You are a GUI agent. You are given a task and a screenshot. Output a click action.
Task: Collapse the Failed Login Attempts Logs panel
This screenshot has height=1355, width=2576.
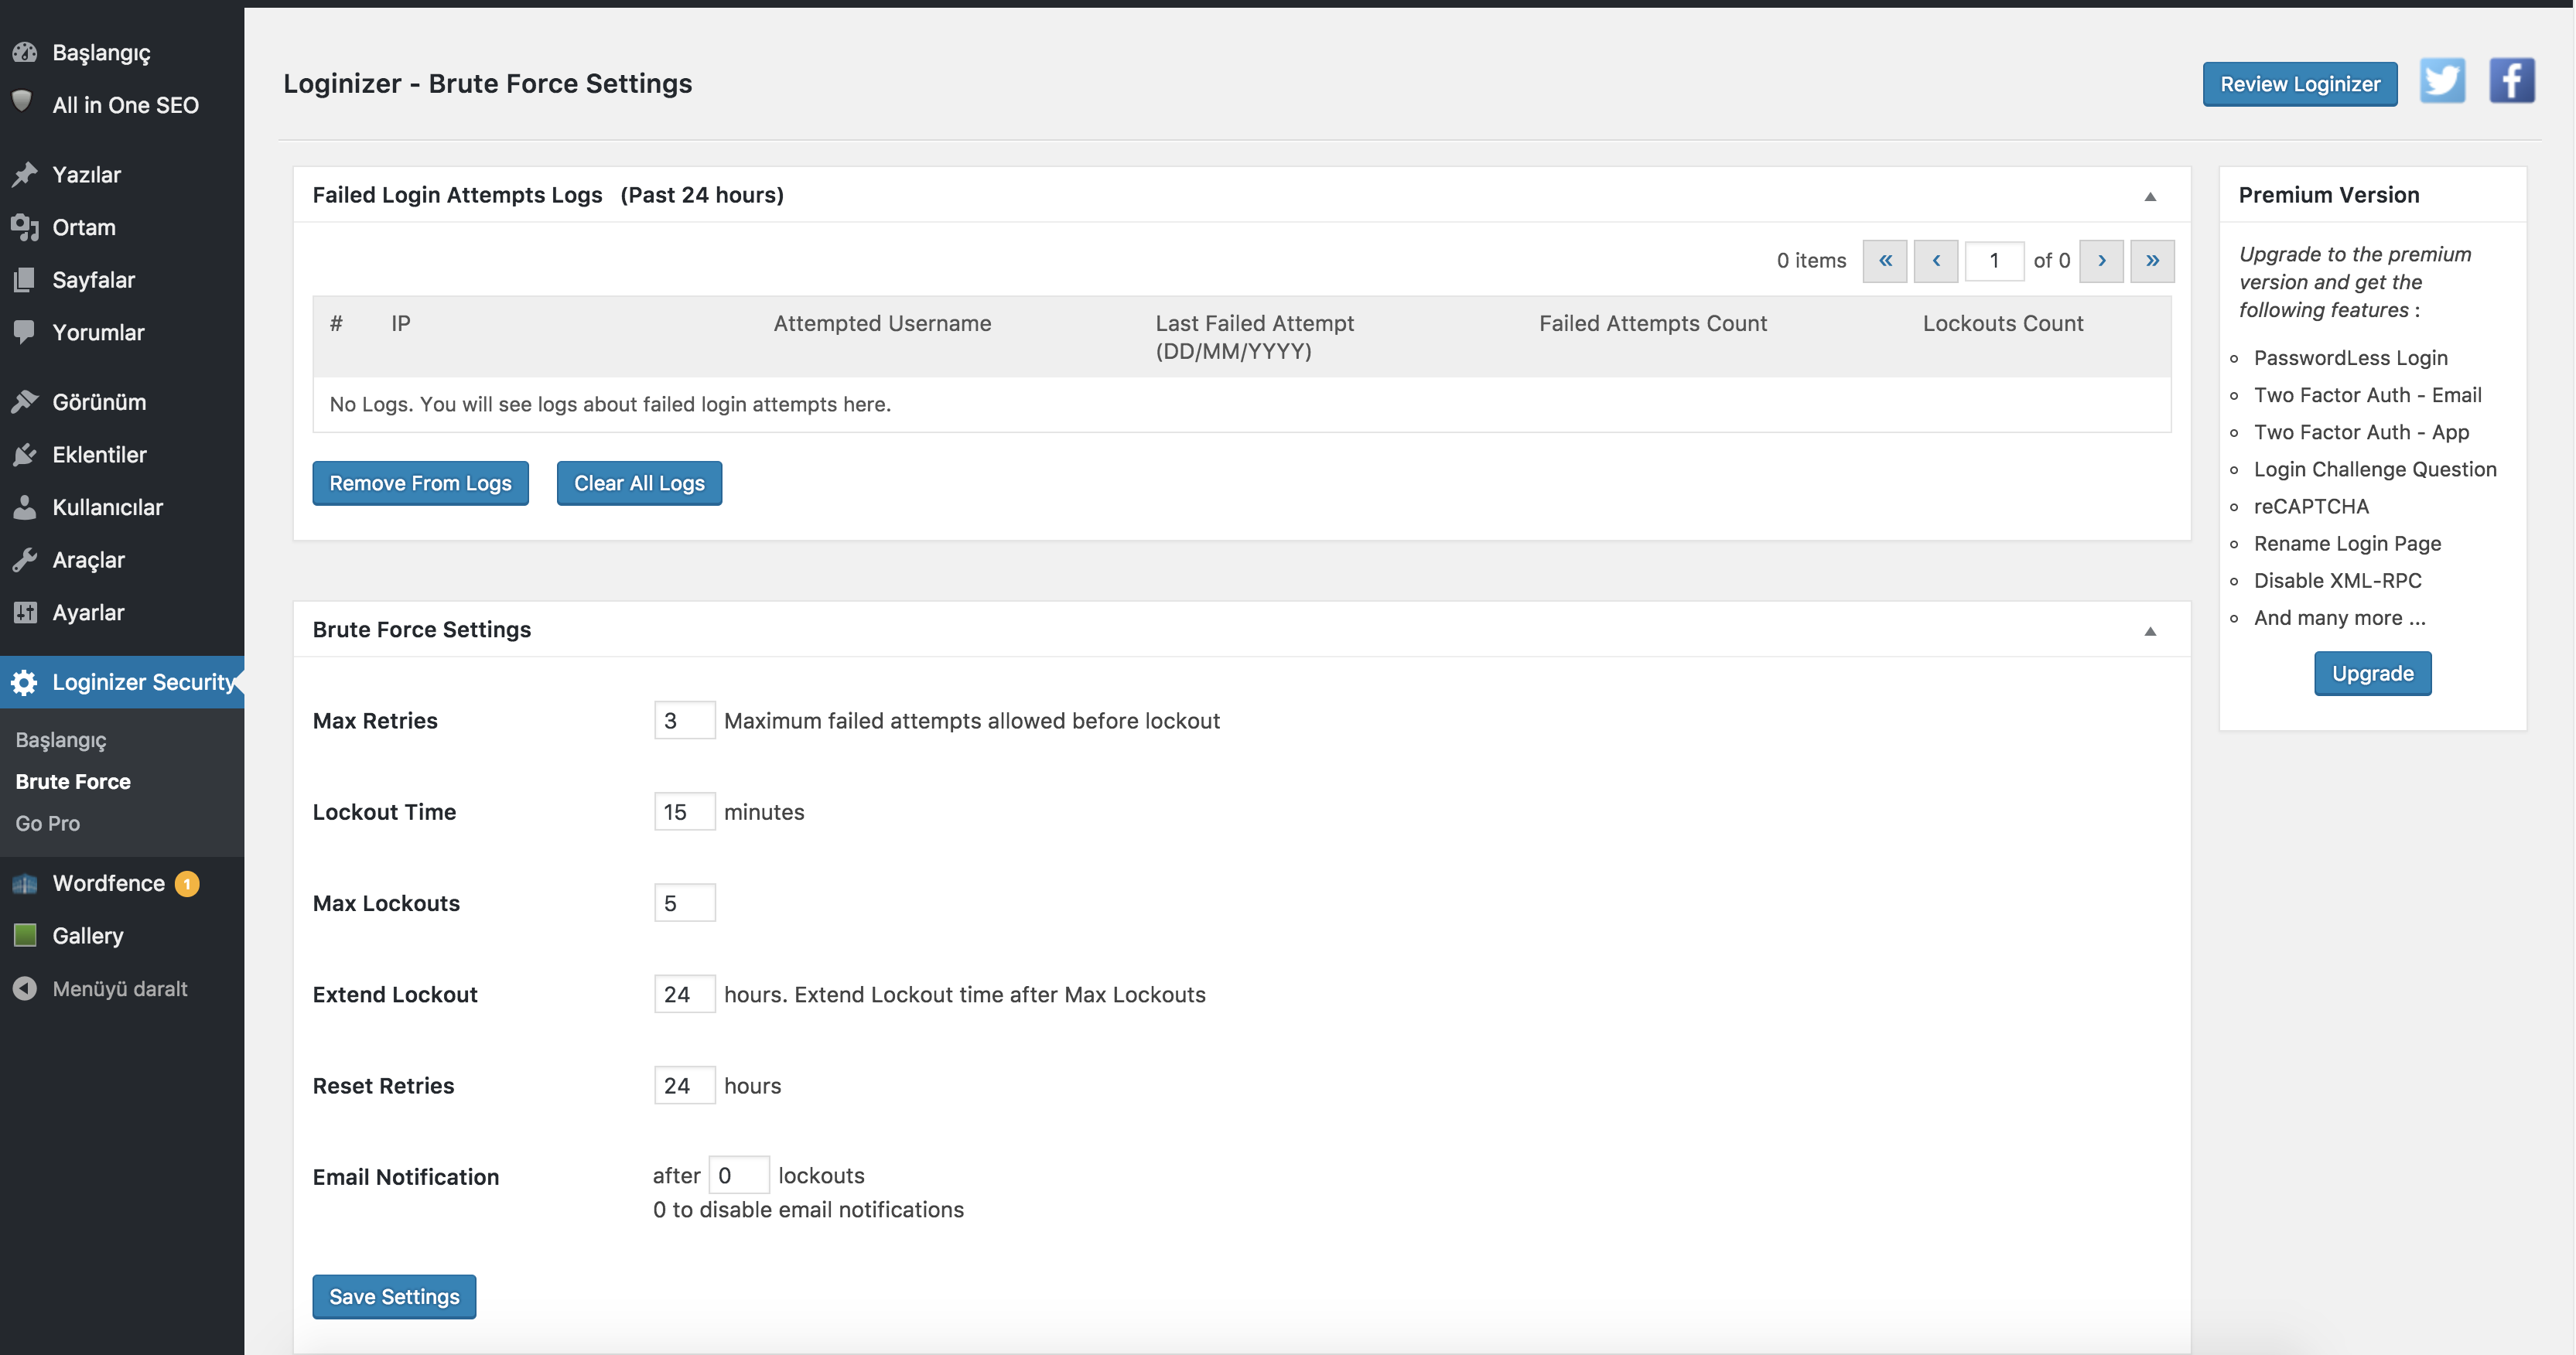point(2150,196)
